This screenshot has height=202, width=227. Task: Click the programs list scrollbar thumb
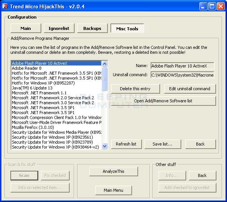coord(105,79)
